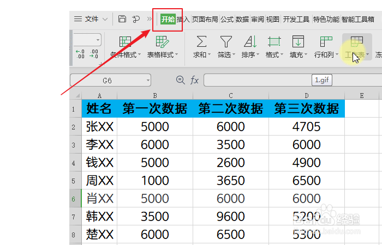Click the 第三次数据 header cell

coord(307,109)
